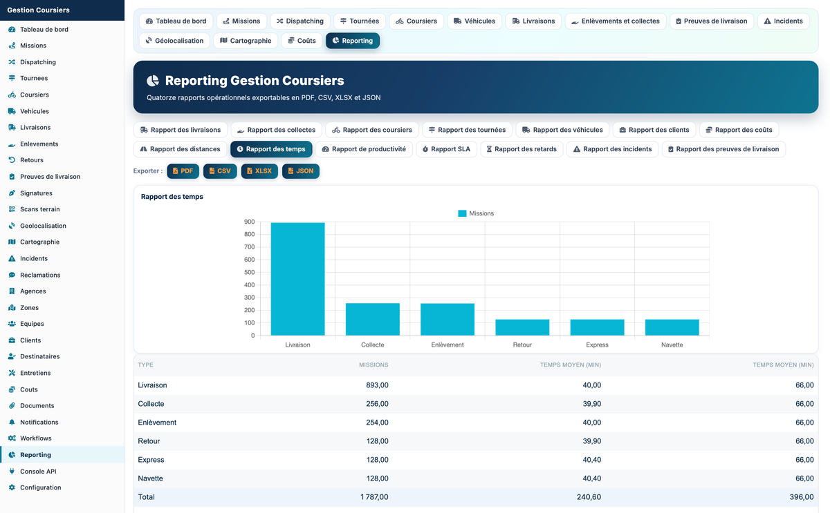The height and width of the screenshot is (513, 830).
Task: Export report as CSV
Action: tap(220, 171)
